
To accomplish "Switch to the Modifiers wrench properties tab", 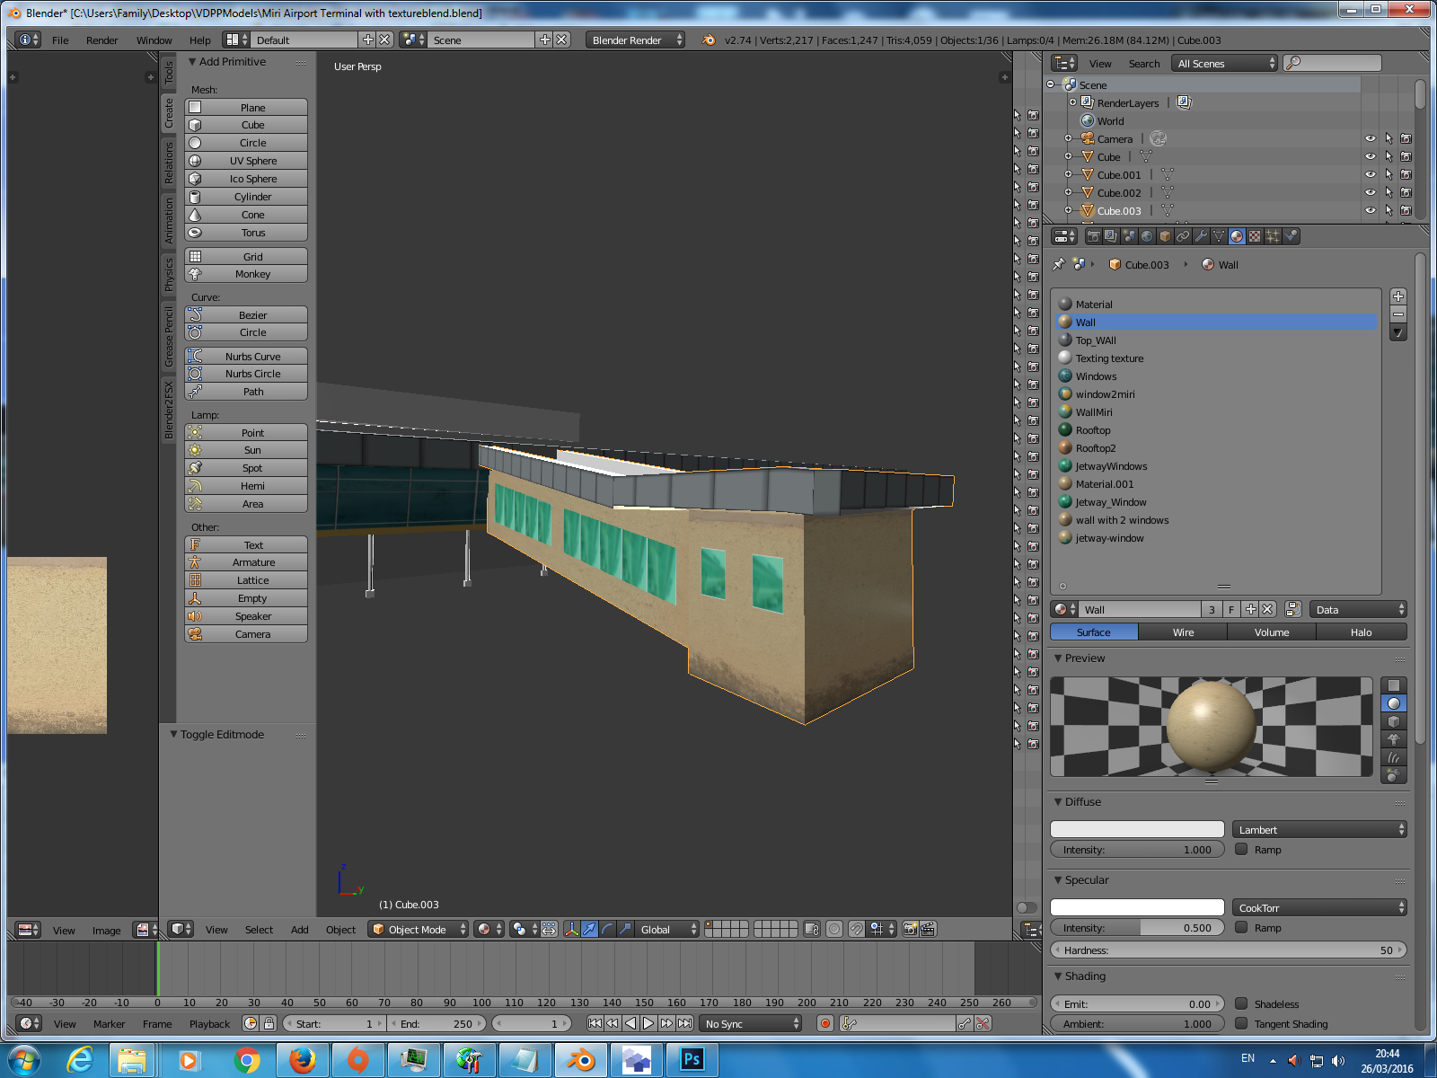I will coord(1201,235).
